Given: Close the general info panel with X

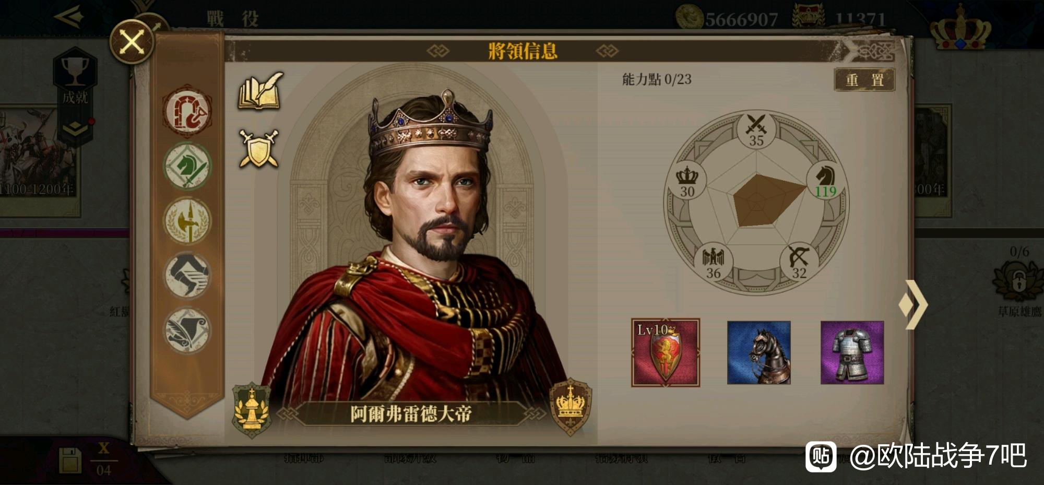Looking at the screenshot, I should point(132,42).
